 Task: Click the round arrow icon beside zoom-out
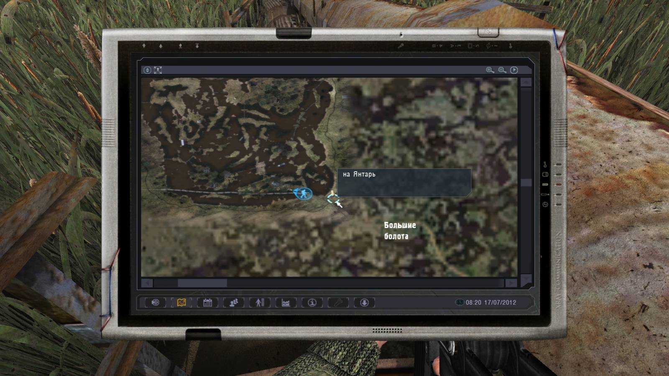pos(514,70)
